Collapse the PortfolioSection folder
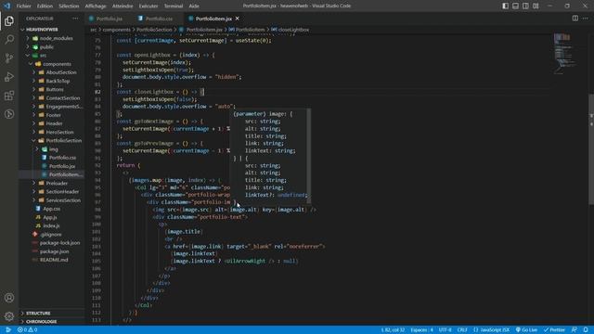The image size is (594, 334). coord(33,140)
